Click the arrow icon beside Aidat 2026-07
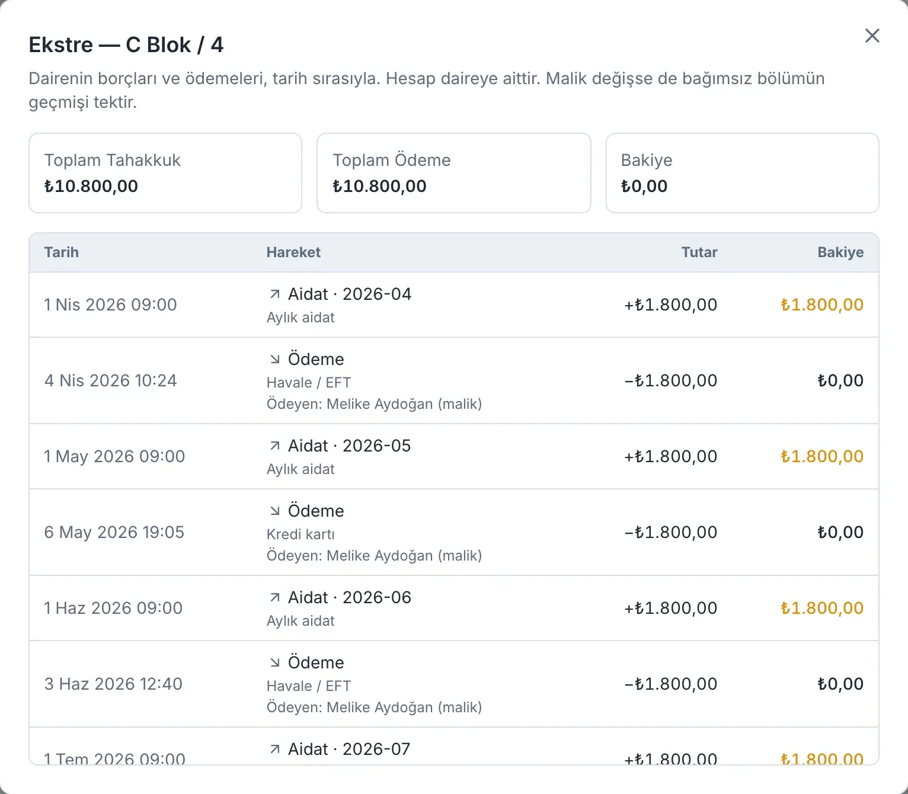Screen dimensions: 908x794 (x=275, y=749)
